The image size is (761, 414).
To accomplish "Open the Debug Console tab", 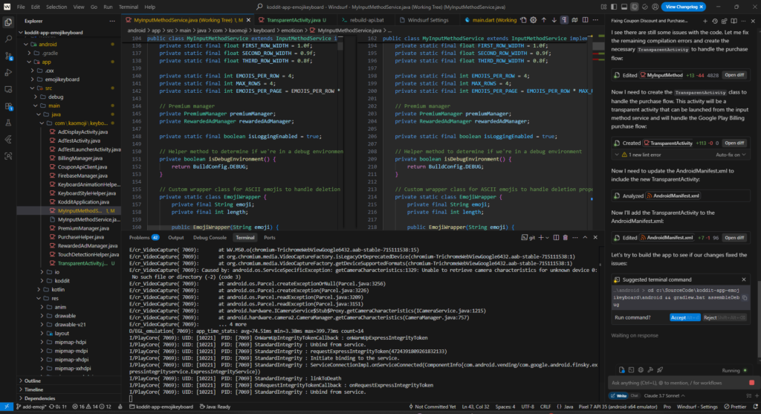I will tap(210, 238).
